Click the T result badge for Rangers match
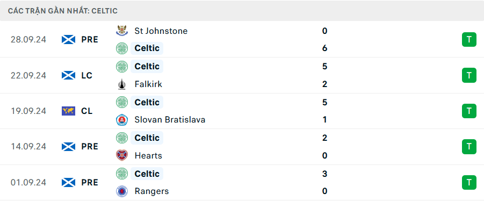 click(x=469, y=182)
